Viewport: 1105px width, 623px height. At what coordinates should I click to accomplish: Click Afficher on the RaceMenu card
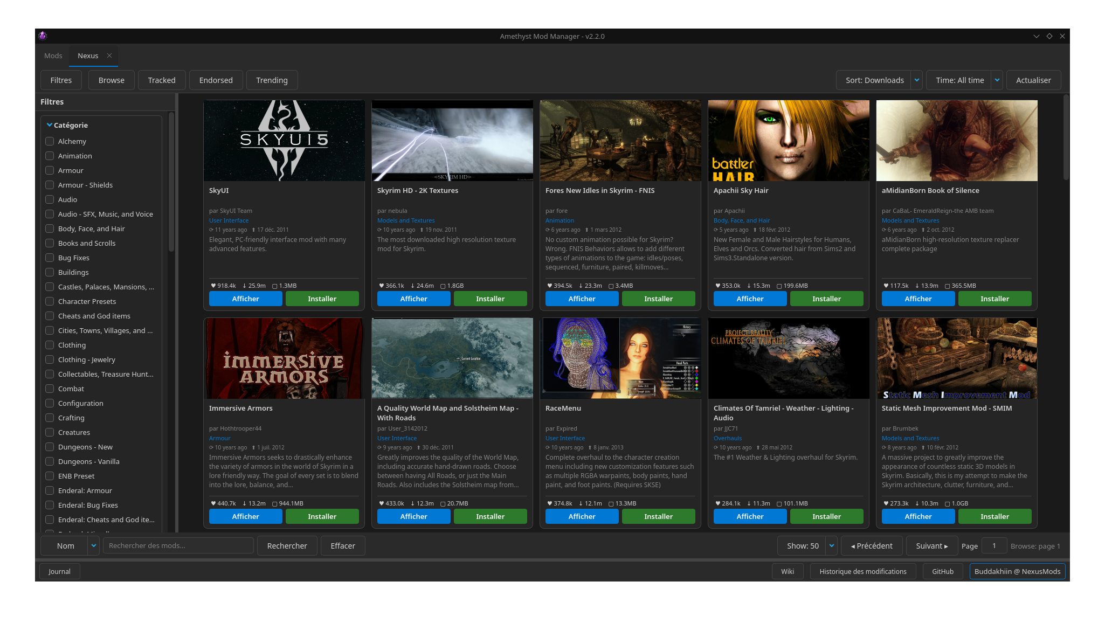point(582,516)
